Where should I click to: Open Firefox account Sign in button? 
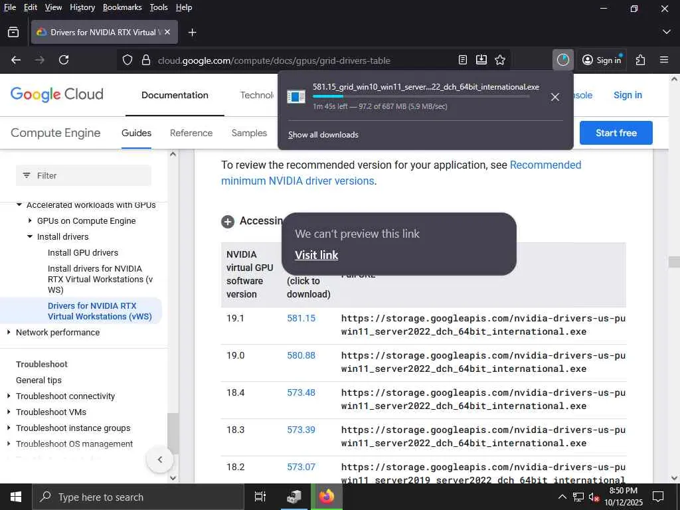point(602,60)
